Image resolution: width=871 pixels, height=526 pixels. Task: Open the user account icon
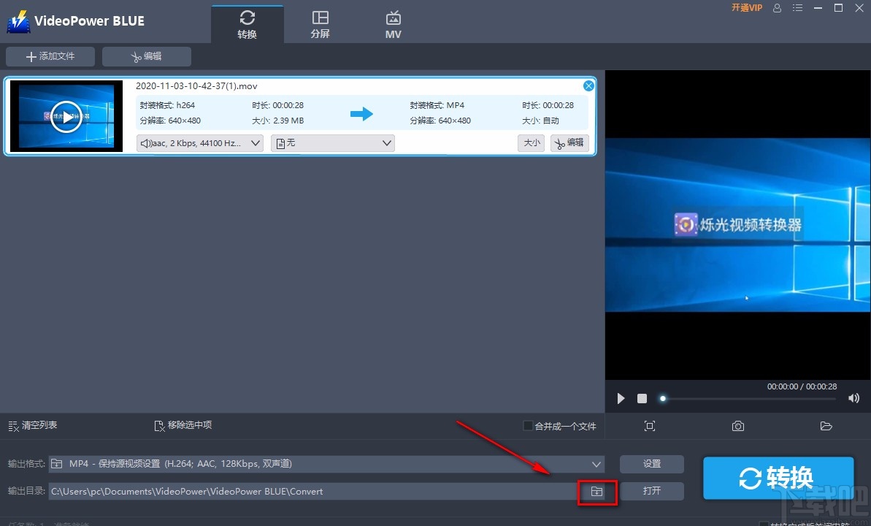(x=777, y=8)
